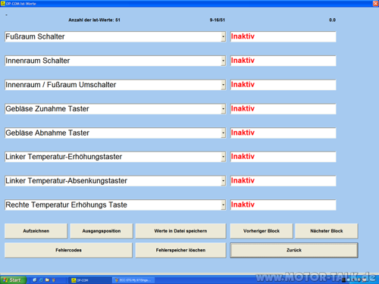Expand the Innenraum / Fußraum Umschalter dropdown

coord(223,85)
